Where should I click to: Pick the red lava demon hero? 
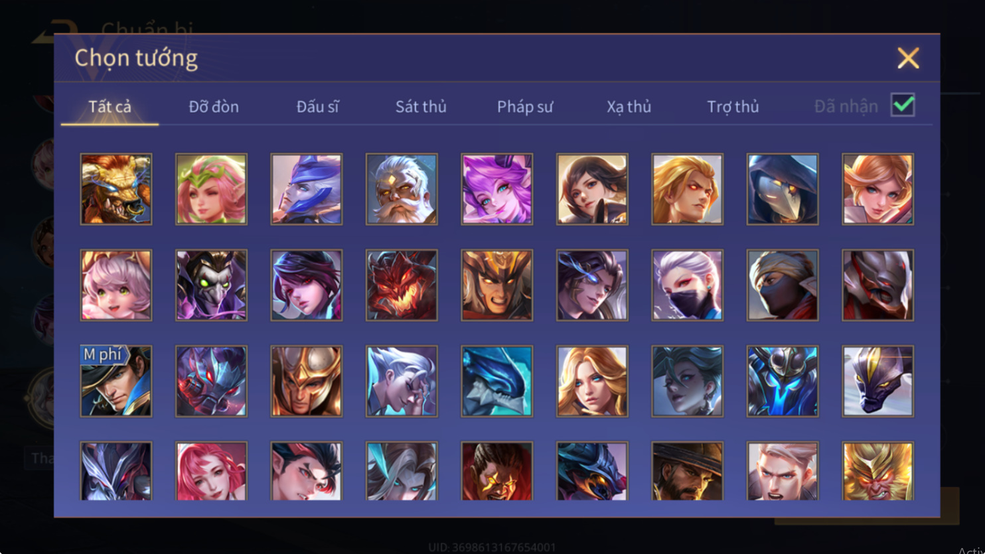point(402,285)
